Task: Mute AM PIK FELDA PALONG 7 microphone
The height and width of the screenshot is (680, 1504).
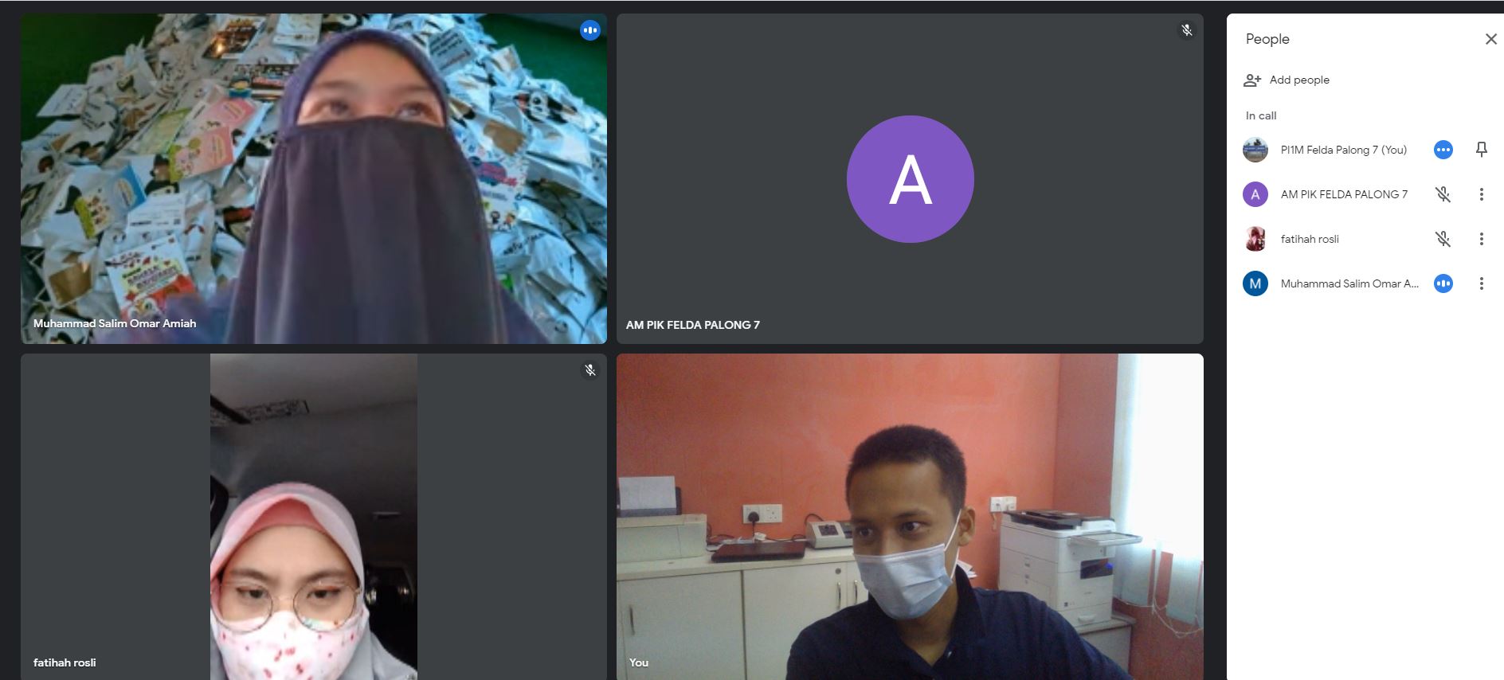Action: click(1443, 194)
